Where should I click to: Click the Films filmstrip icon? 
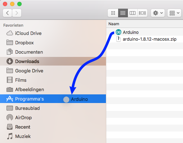click(10, 80)
